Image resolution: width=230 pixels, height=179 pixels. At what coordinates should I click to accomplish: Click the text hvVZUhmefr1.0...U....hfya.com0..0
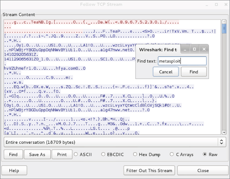click(45, 68)
